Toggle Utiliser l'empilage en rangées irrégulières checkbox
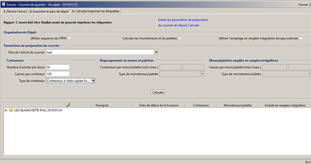The image size is (311, 164). point(300,38)
